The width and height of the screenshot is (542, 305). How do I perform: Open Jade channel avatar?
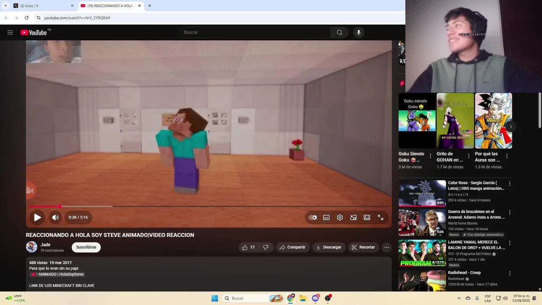pyautogui.click(x=31, y=247)
